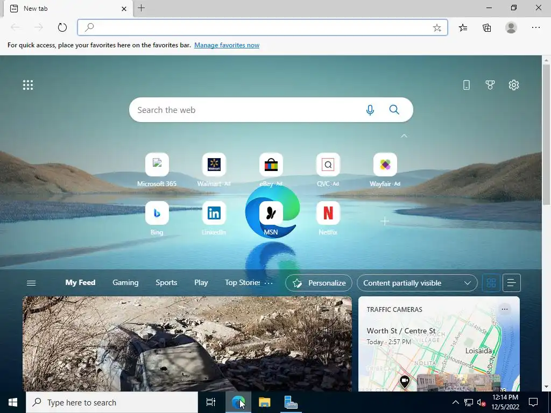The width and height of the screenshot is (551, 413).
Task: Open Settings and more ellipsis menu
Action: (x=535, y=27)
